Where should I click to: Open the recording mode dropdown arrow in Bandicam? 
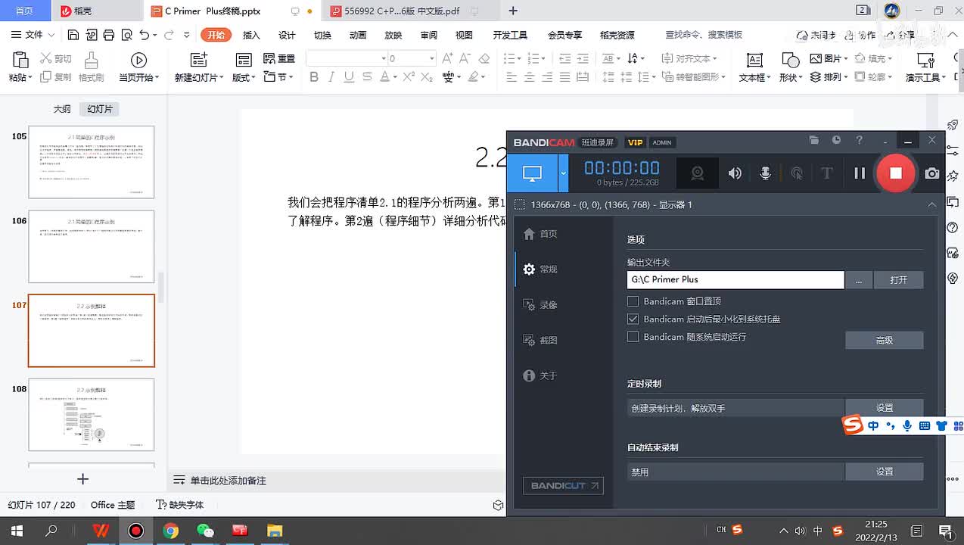(x=563, y=173)
